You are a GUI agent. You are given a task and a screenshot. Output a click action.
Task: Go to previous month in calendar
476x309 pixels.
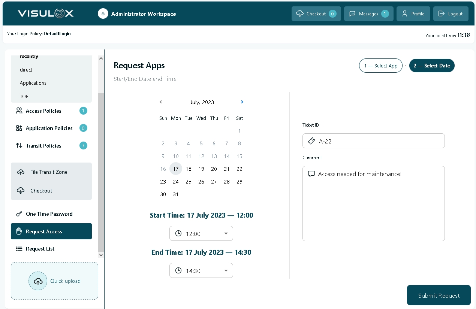coord(161,102)
